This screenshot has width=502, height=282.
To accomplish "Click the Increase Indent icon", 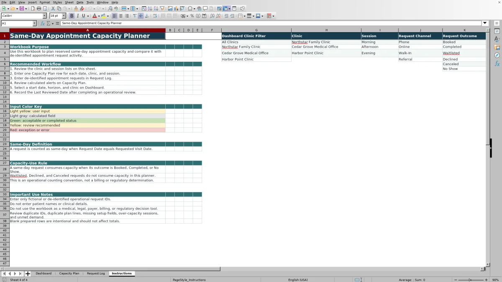I will (226, 16).
